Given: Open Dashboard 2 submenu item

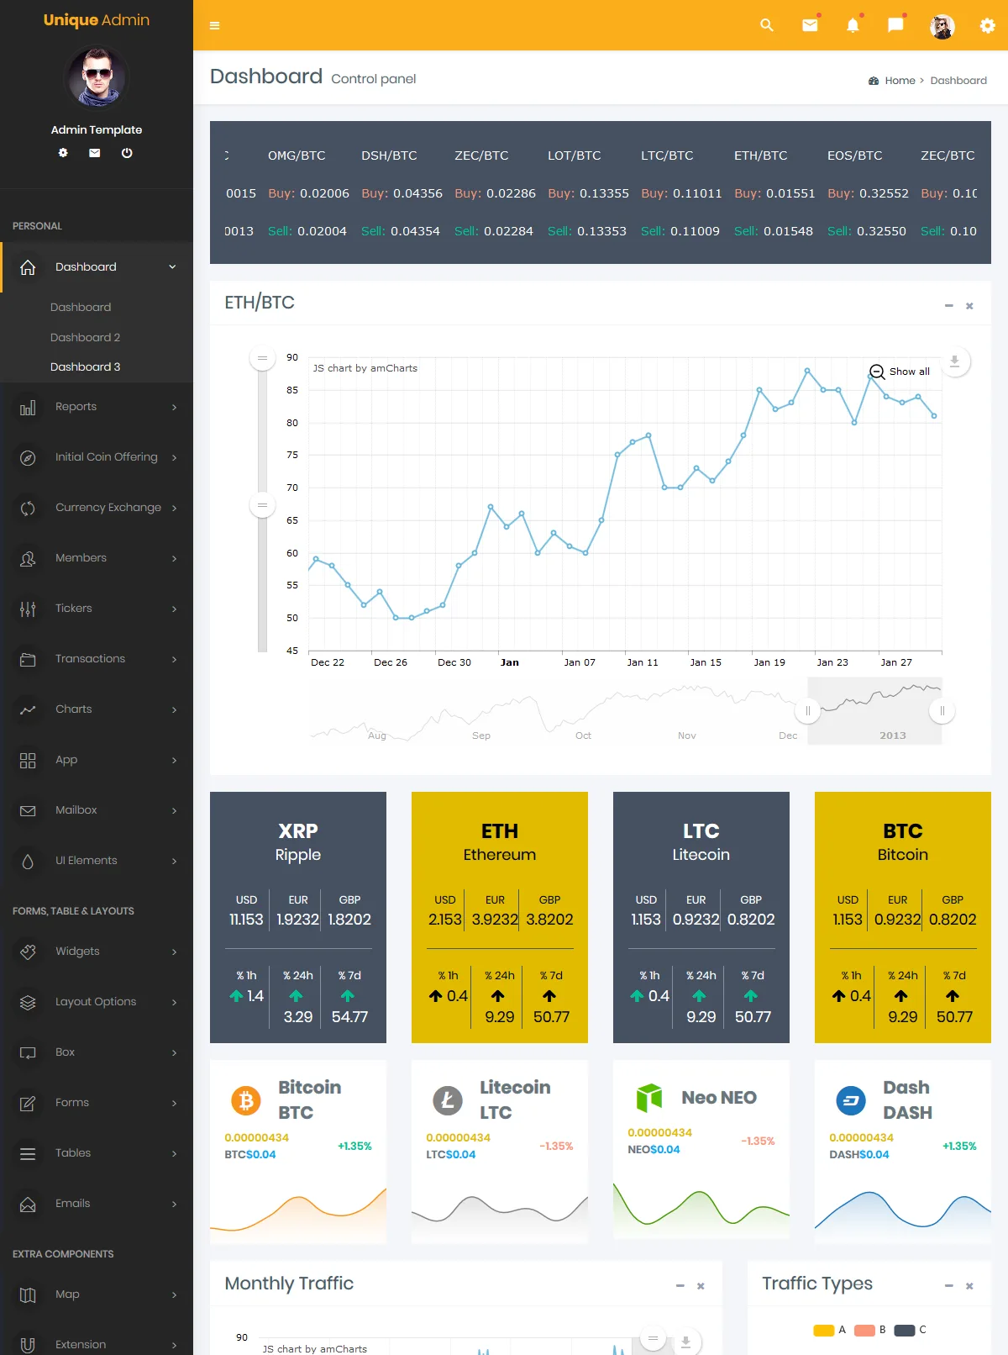Looking at the screenshot, I should click(85, 337).
